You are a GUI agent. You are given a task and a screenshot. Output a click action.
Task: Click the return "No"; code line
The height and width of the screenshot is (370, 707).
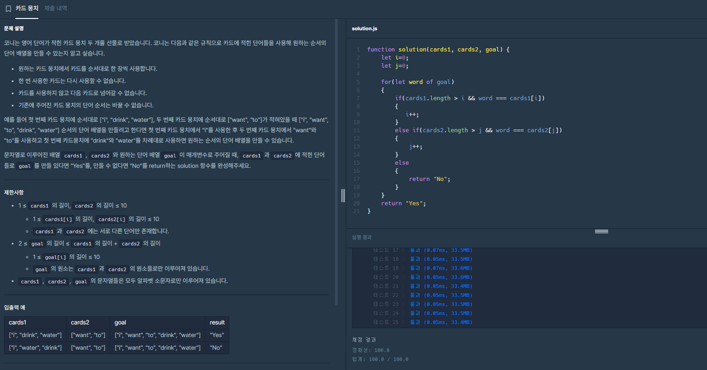pos(430,179)
